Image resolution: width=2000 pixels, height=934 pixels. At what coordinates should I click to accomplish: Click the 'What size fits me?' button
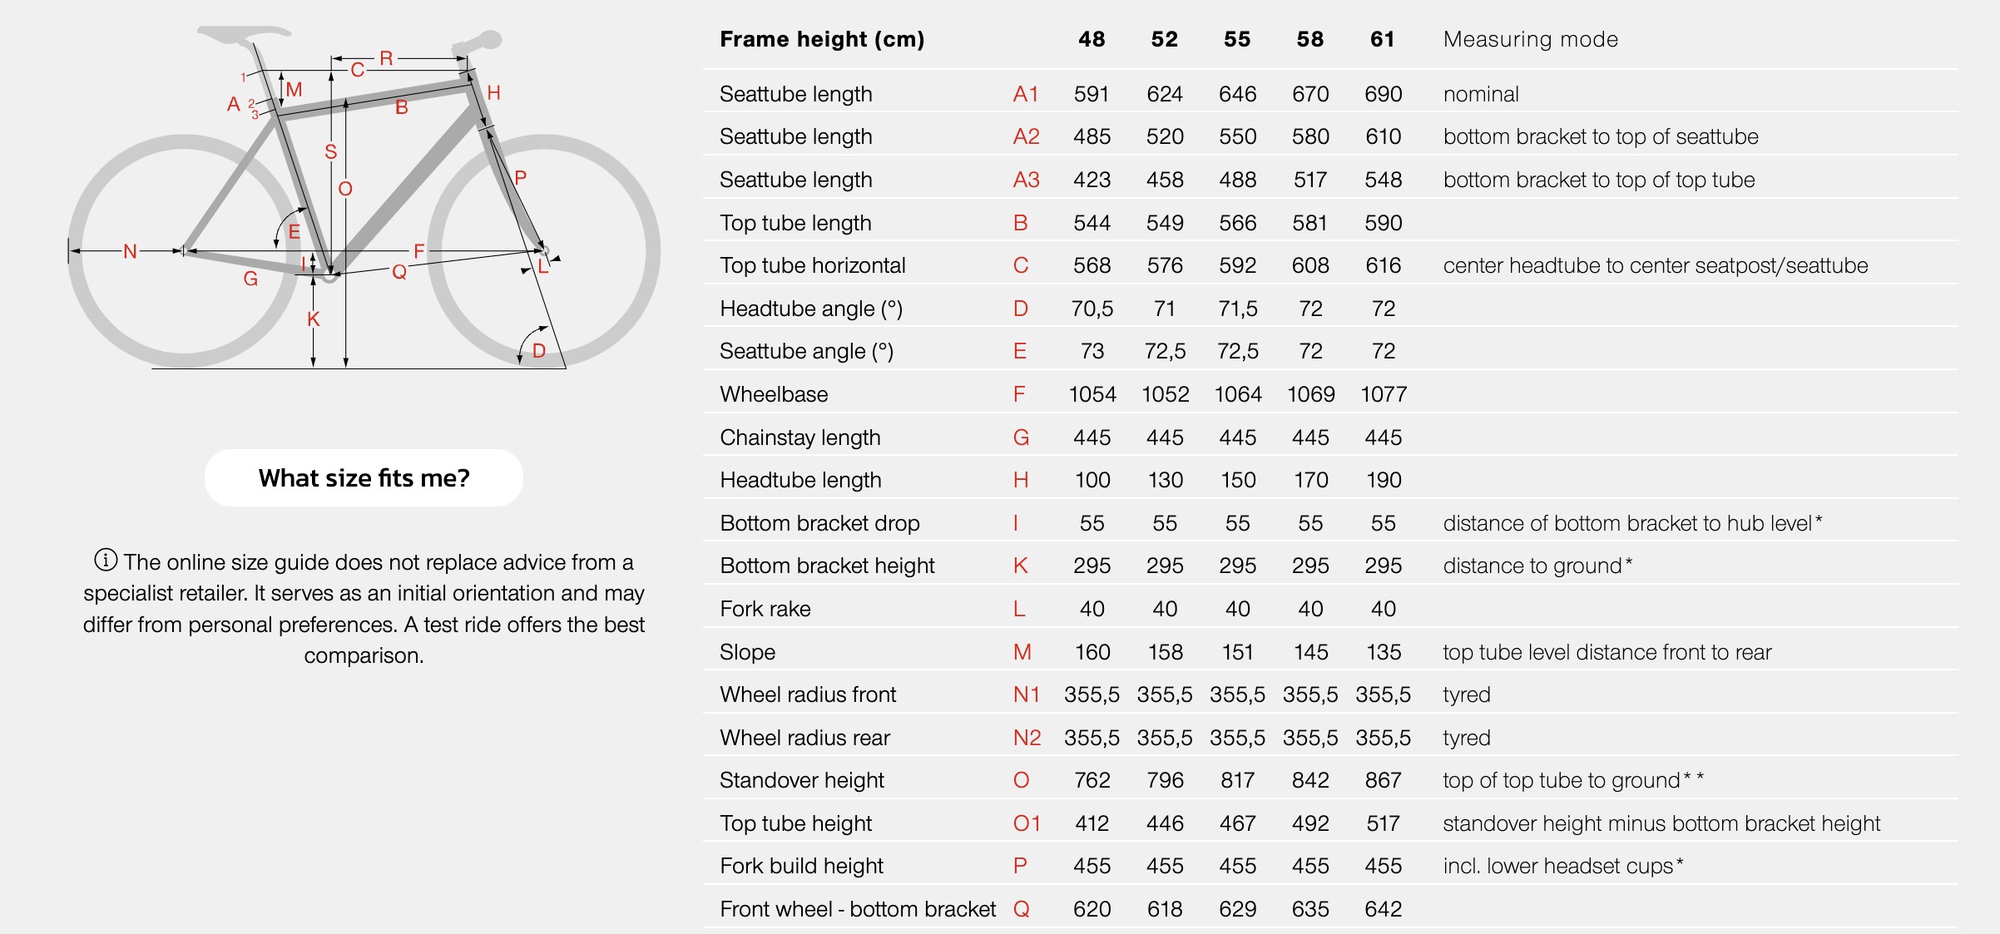pyautogui.click(x=364, y=478)
